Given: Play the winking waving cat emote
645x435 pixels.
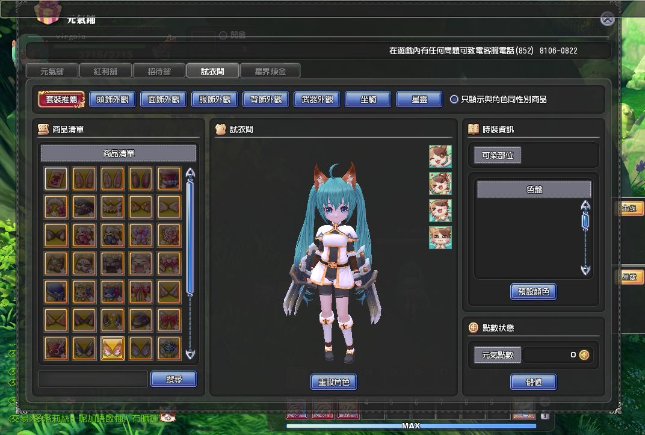Looking at the screenshot, I should (440, 156).
